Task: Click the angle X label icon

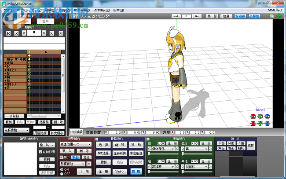Action: pyautogui.click(x=172, y=132)
